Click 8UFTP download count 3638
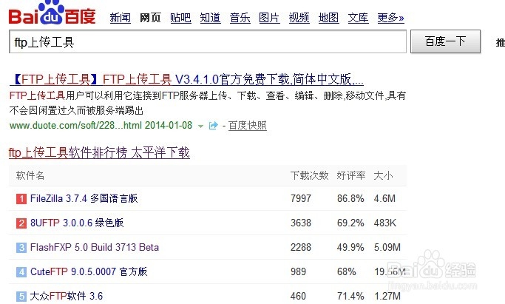The width and height of the screenshot is (505, 304). tap(301, 223)
